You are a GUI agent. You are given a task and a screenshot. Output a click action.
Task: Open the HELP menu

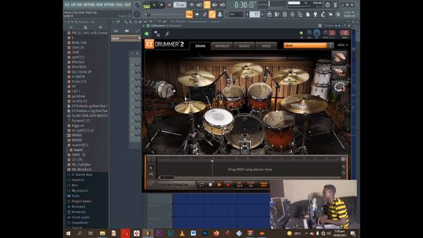click(x=128, y=5)
